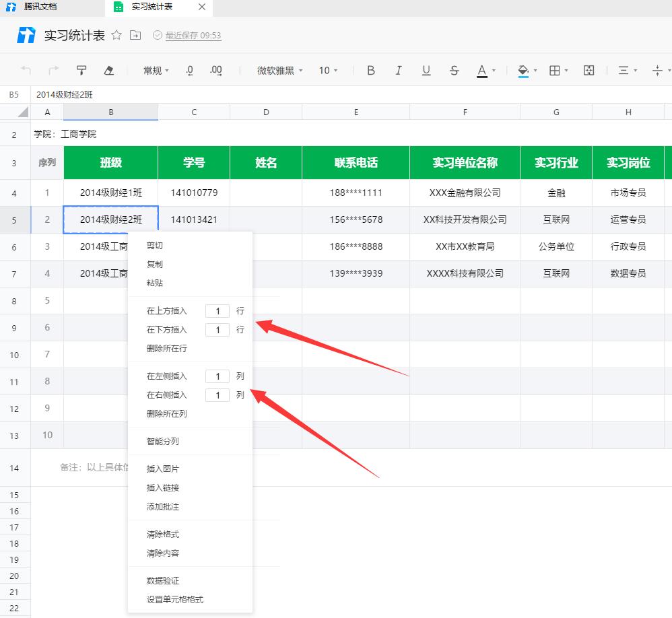Click the row count input beside 在上方插入

point(217,310)
